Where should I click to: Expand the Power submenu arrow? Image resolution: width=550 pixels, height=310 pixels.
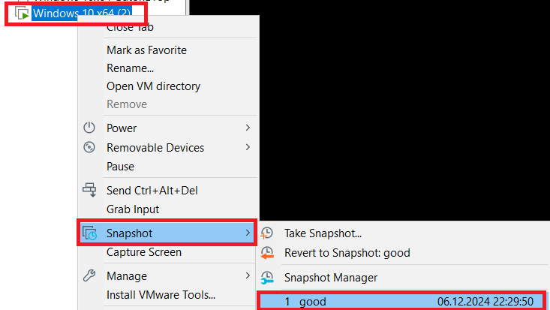point(248,128)
